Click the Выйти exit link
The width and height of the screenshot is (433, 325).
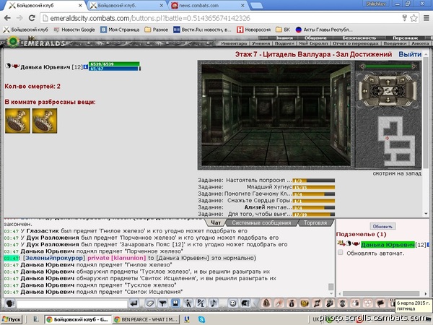410,54
